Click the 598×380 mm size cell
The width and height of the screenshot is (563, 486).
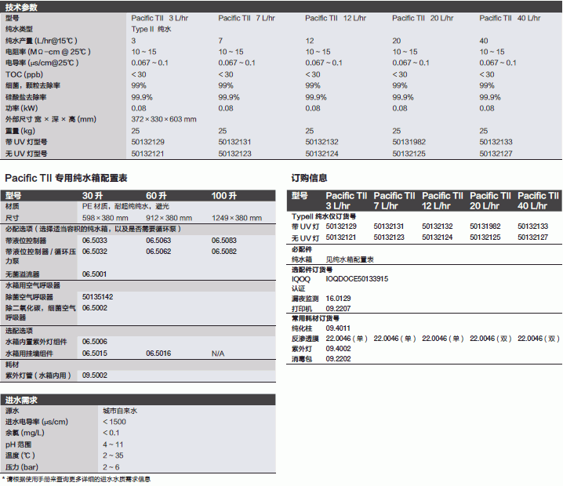105,218
